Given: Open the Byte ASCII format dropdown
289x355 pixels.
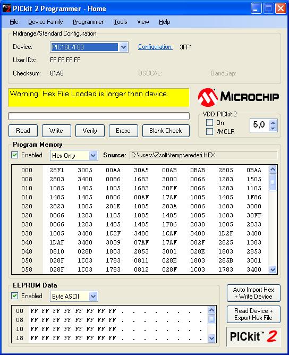Looking at the screenshot, I should coord(93,297).
